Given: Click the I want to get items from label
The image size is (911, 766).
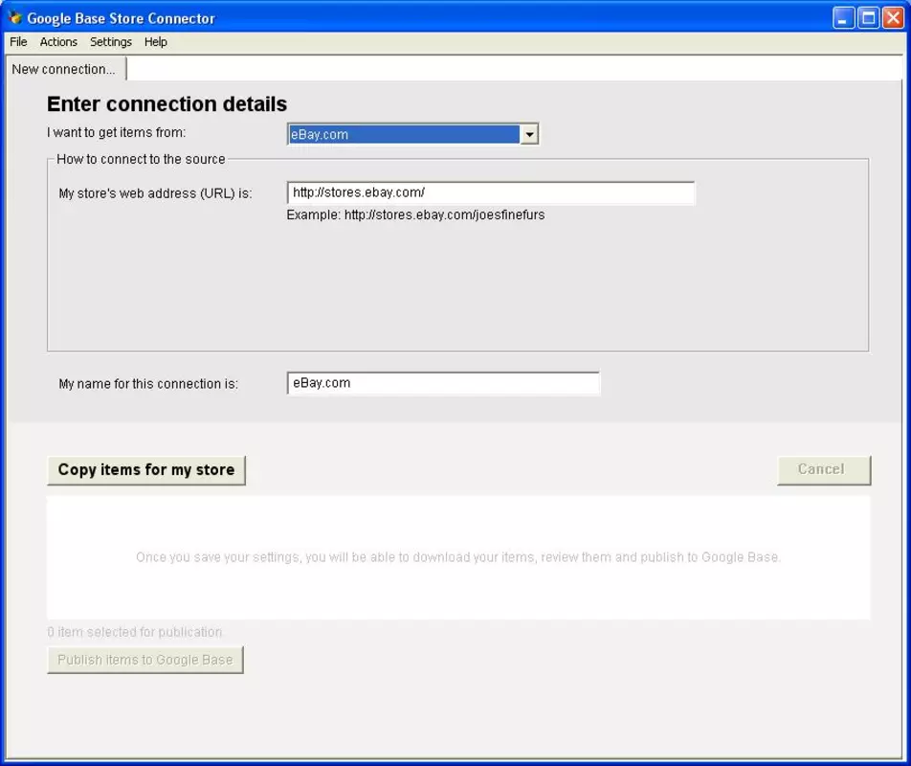Looking at the screenshot, I should 116,132.
